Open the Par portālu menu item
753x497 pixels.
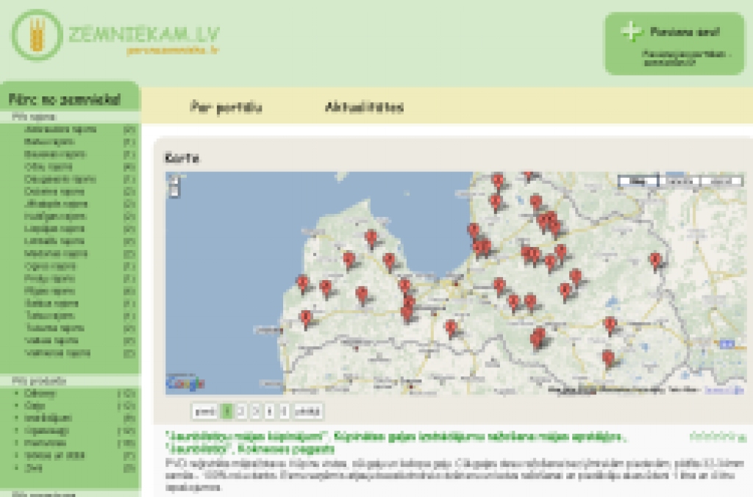click(x=226, y=107)
